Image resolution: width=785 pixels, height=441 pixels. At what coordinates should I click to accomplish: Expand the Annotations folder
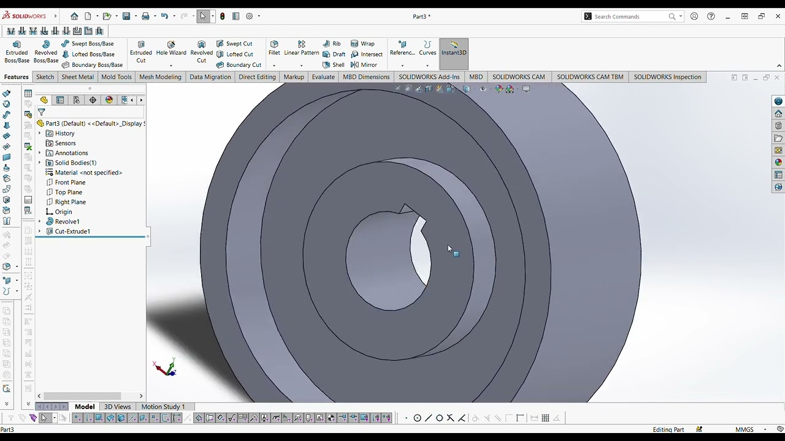(40, 153)
